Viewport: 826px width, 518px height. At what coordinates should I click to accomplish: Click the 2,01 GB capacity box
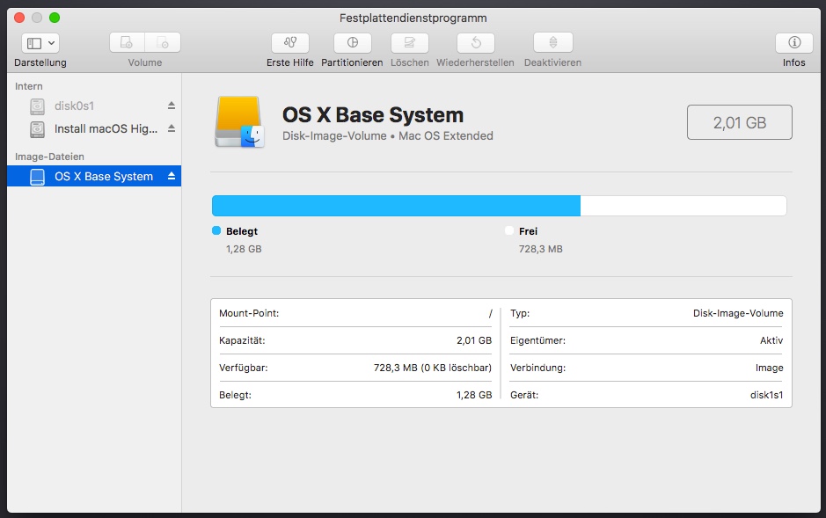740,122
